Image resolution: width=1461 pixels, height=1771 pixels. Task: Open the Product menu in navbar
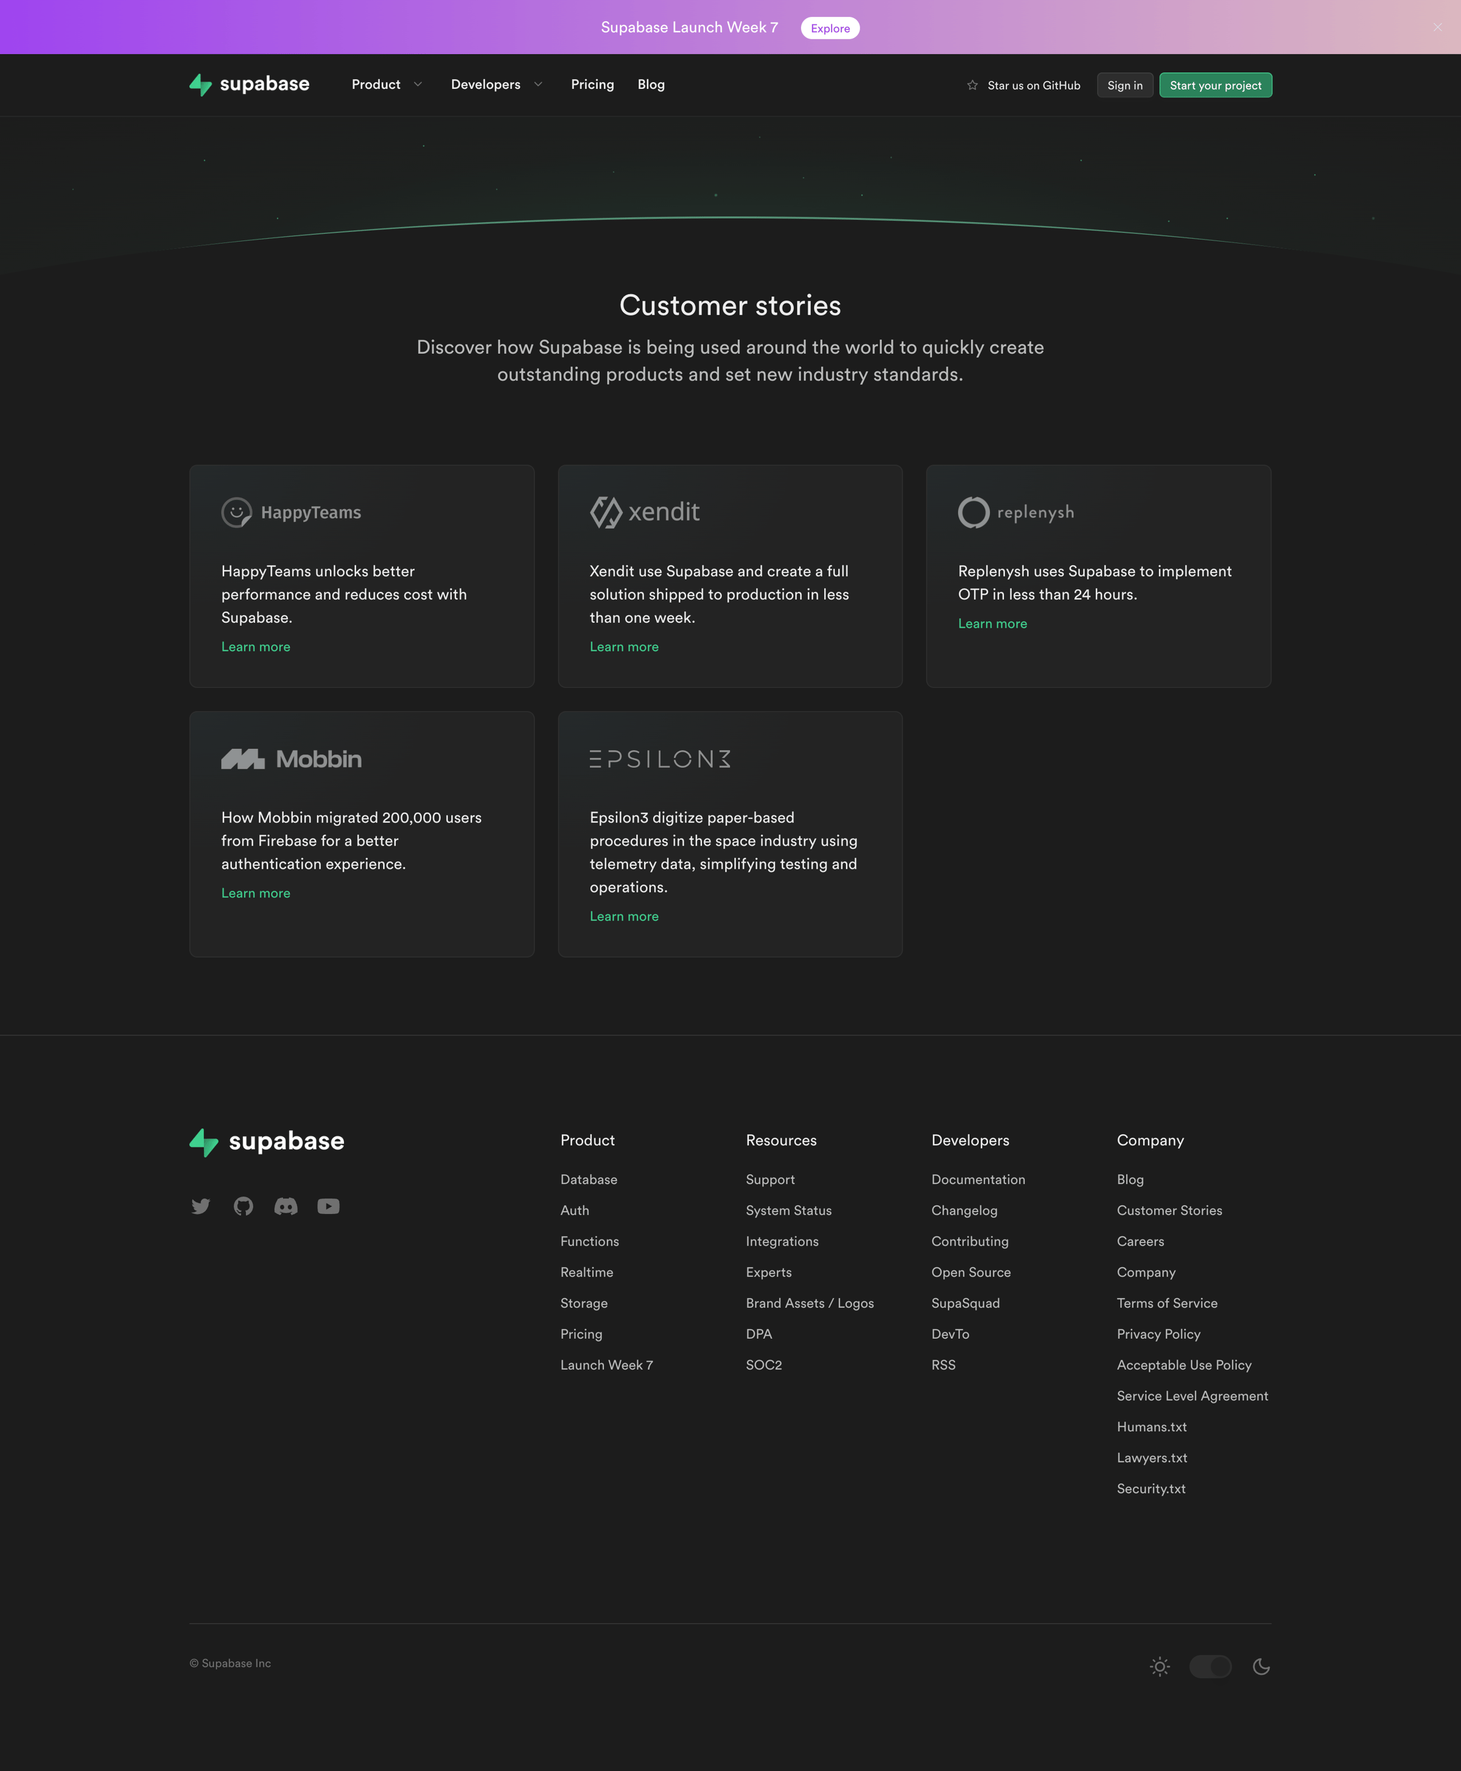click(376, 84)
